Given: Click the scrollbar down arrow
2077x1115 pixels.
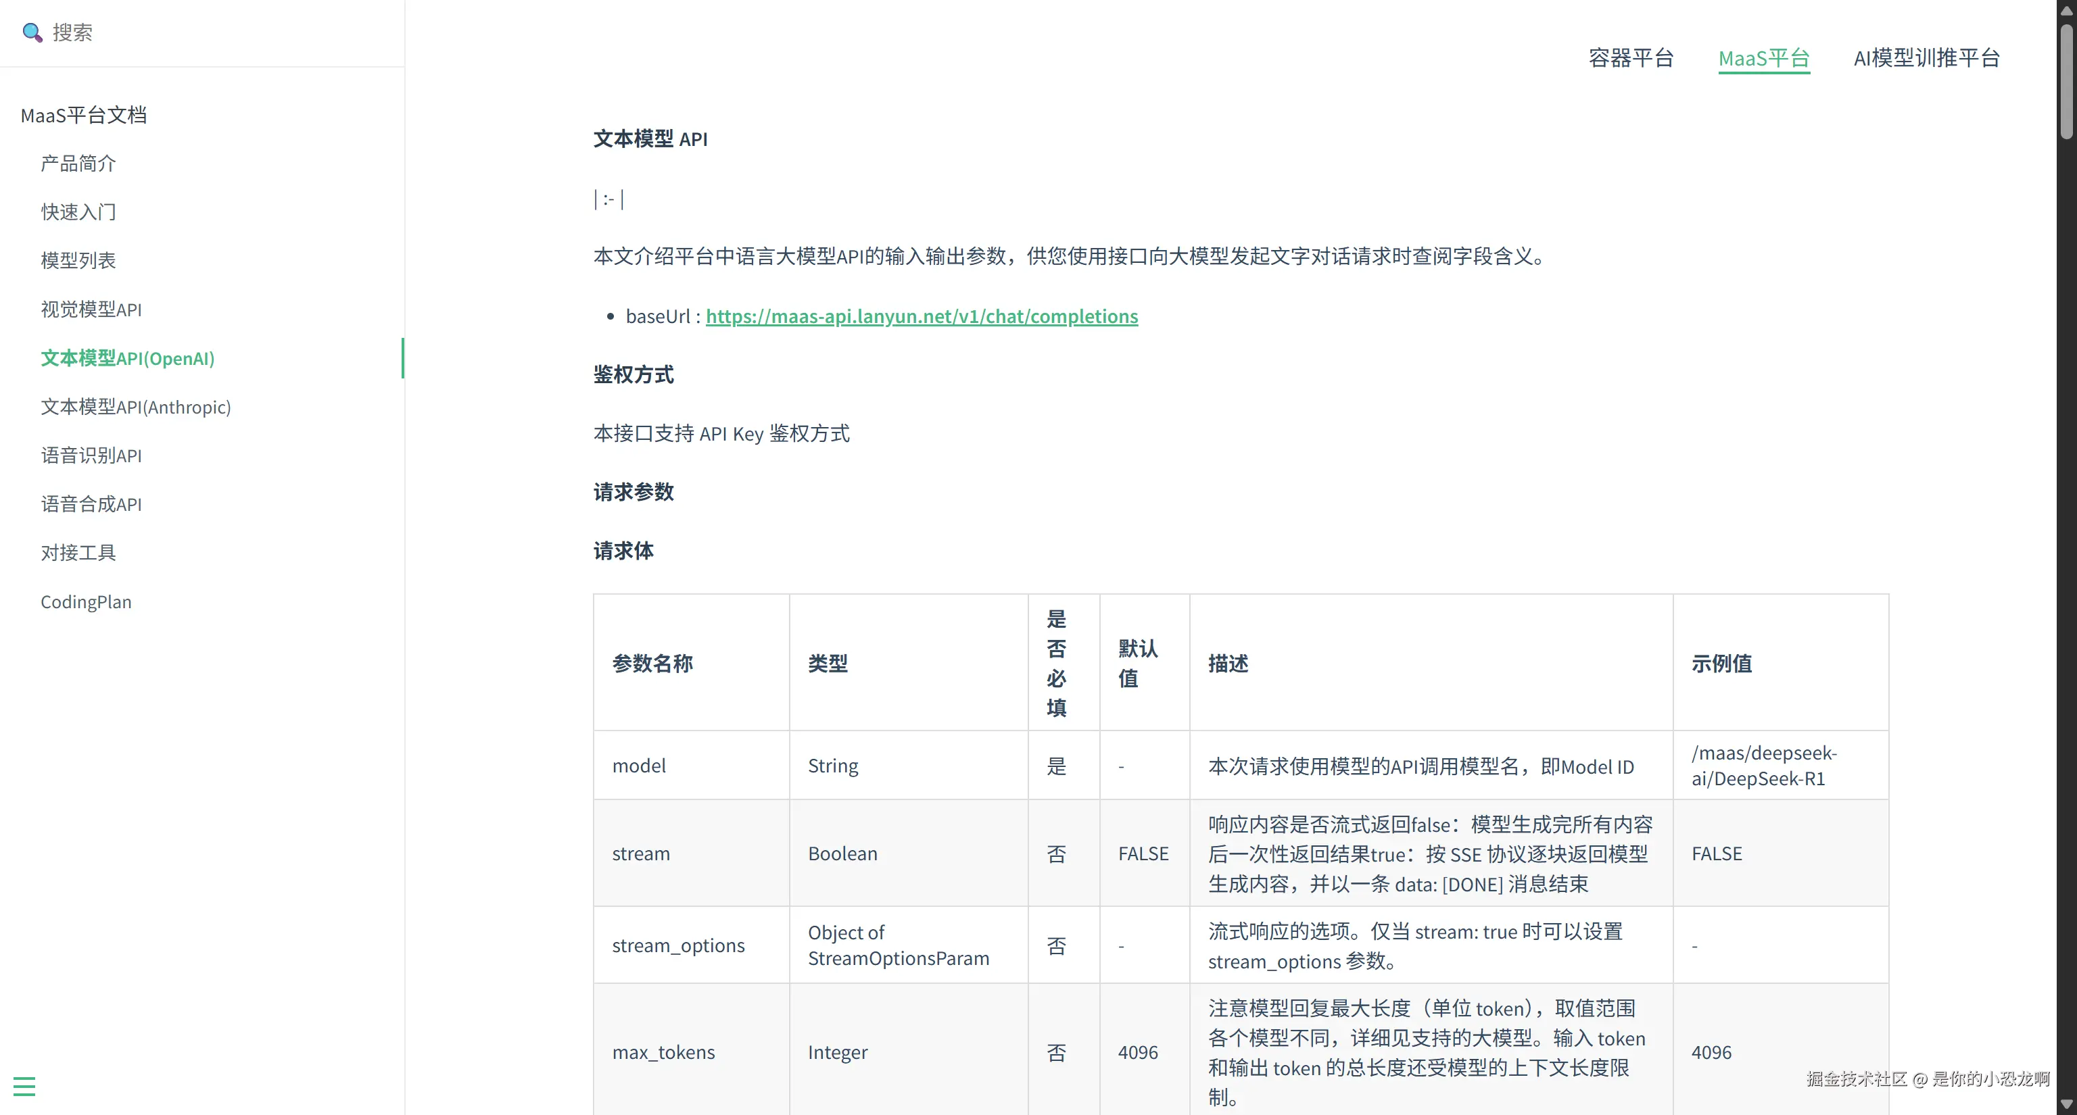Looking at the screenshot, I should (2066, 1105).
